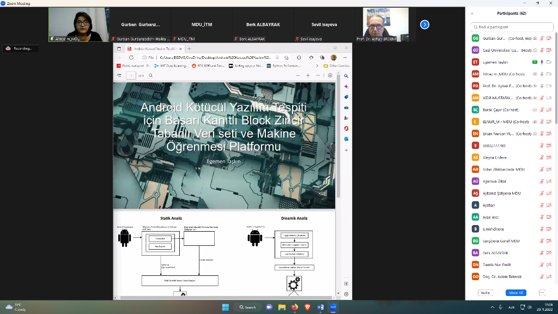Open more options next to Mute All
Viewport: 558px width, 314px height.
(x=542, y=293)
